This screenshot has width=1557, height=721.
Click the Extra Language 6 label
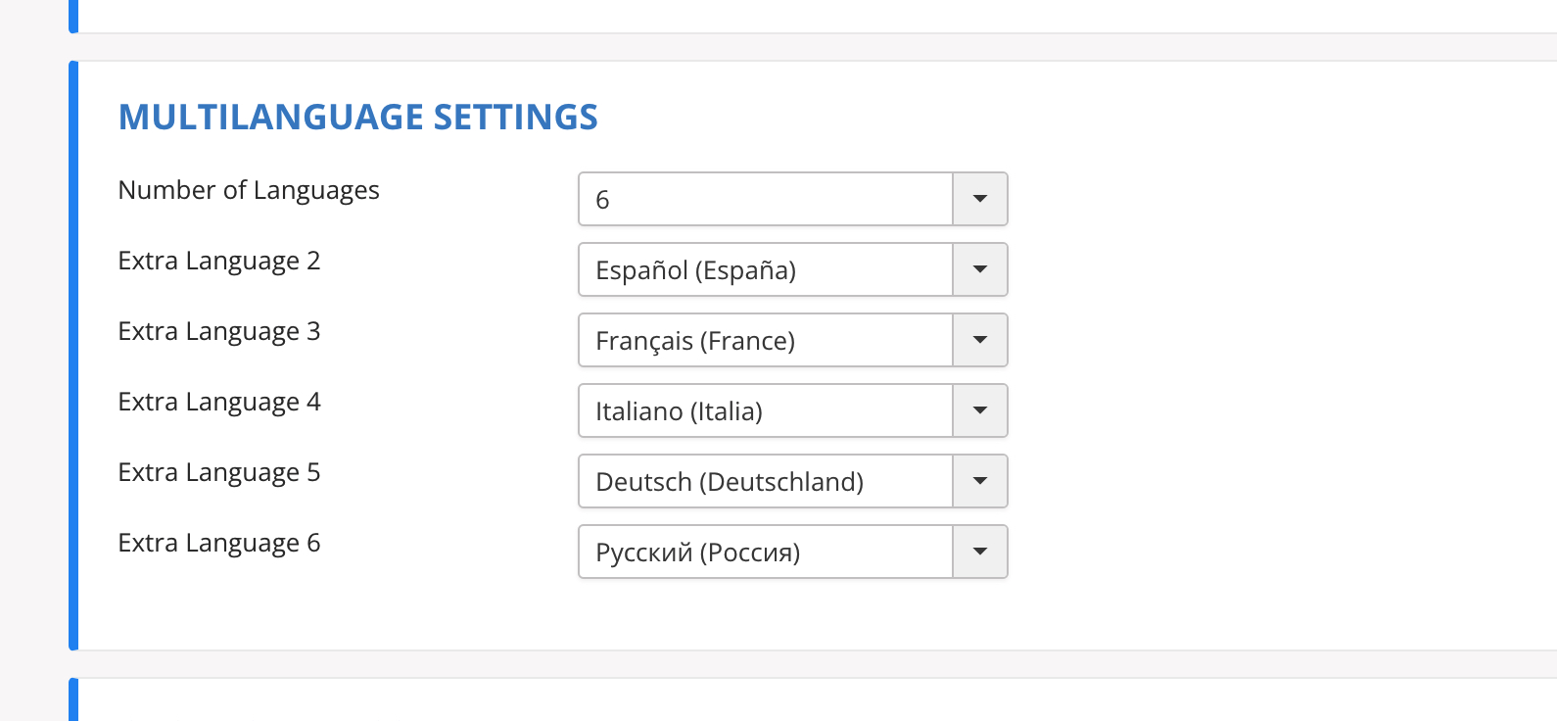[218, 543]
